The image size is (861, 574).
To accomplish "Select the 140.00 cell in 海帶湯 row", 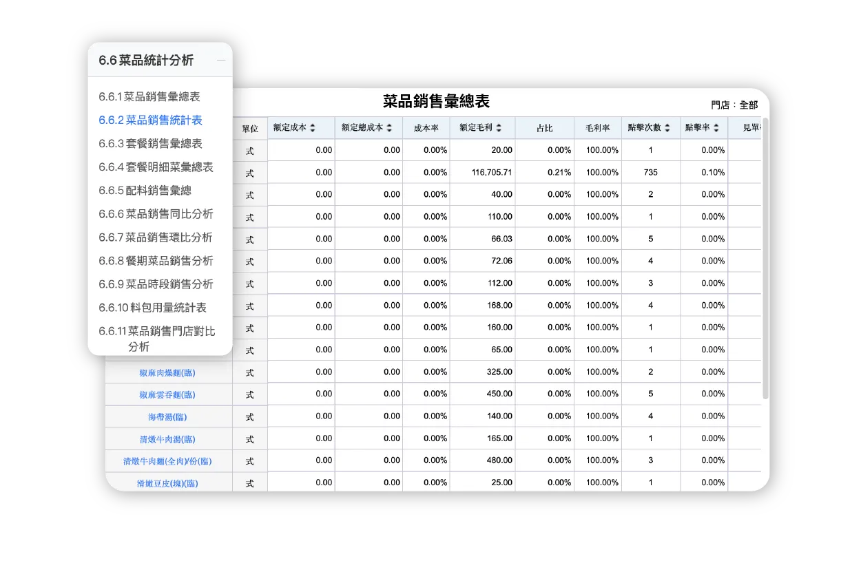I will click(x=482, y=416).
